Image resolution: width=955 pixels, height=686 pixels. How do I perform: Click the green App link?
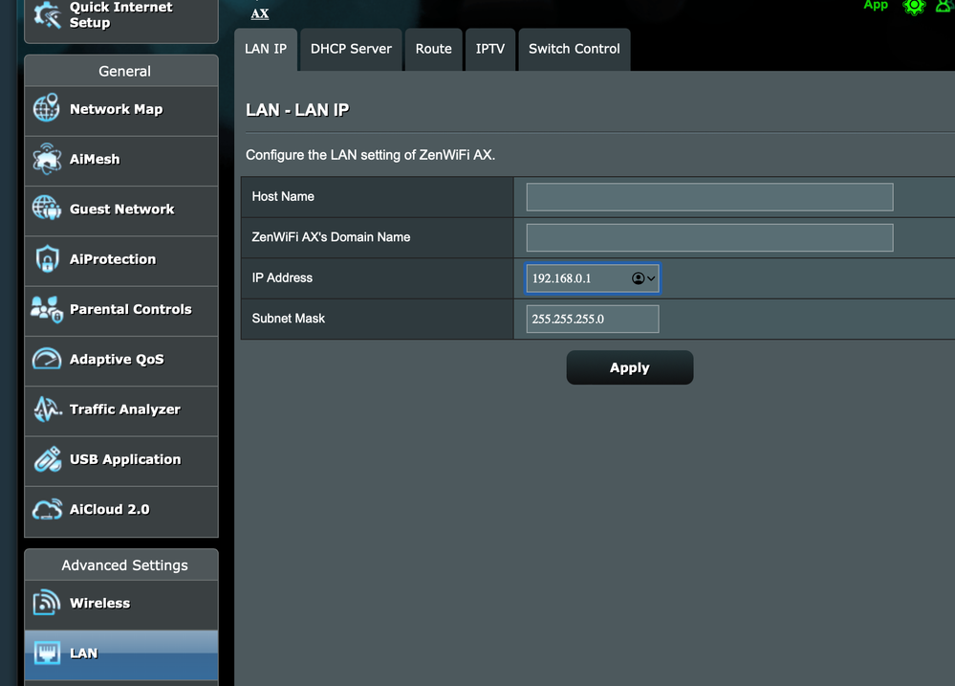876,5
